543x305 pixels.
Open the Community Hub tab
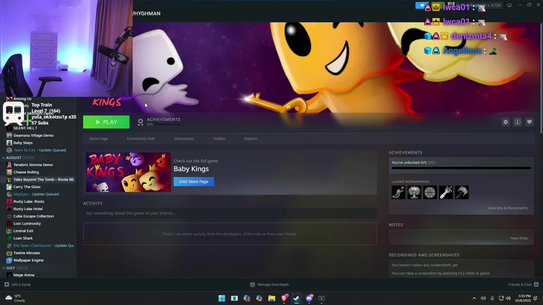[141, 139]
